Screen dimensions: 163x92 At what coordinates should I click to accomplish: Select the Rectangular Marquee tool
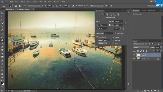2,17
